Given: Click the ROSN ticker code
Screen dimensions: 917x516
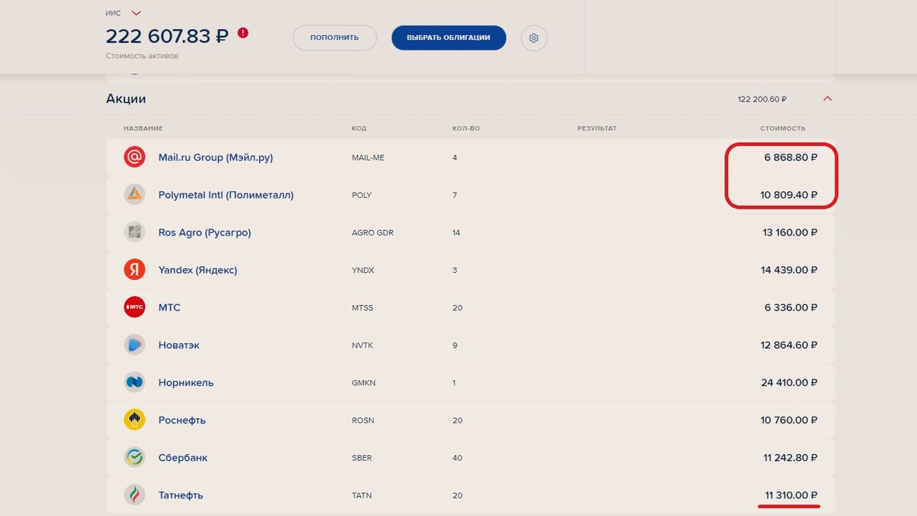Looking at the screenshot, I should pyautogui.click(x=363, y=420).
